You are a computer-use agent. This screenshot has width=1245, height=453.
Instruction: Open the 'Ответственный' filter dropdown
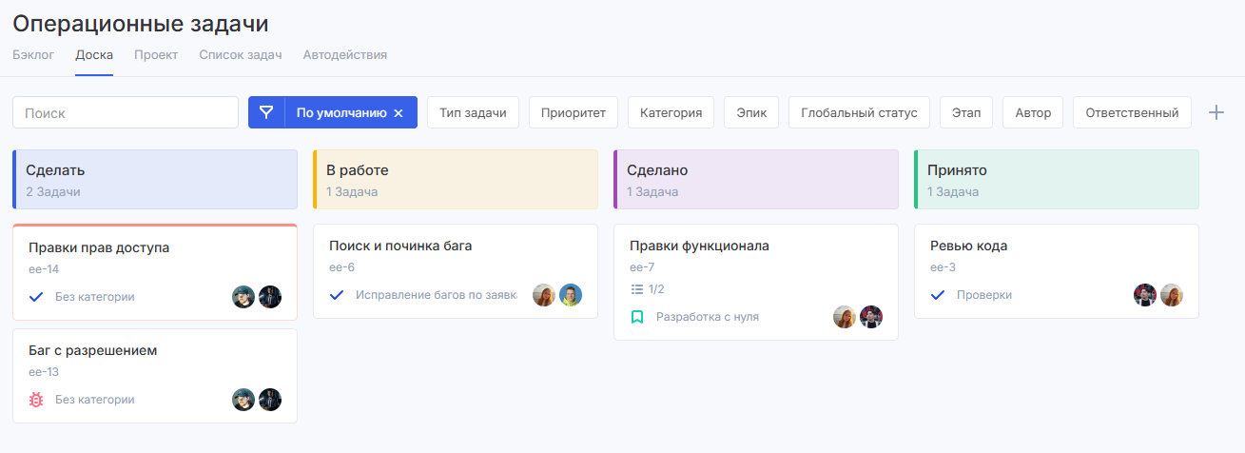[x=1132, y=112]
